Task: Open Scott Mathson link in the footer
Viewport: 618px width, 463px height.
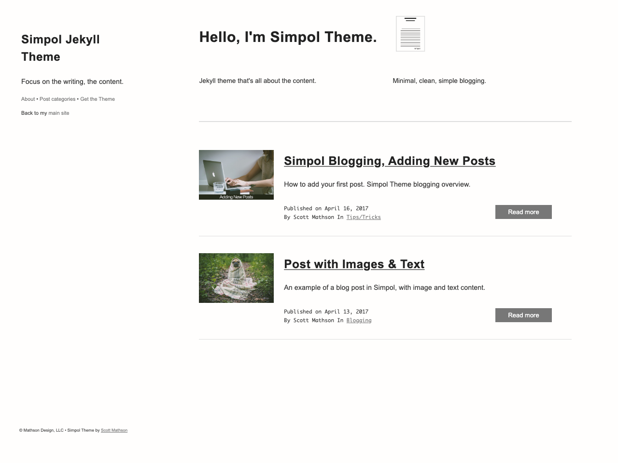Action: pyautogui.click(x=114, y=430)
